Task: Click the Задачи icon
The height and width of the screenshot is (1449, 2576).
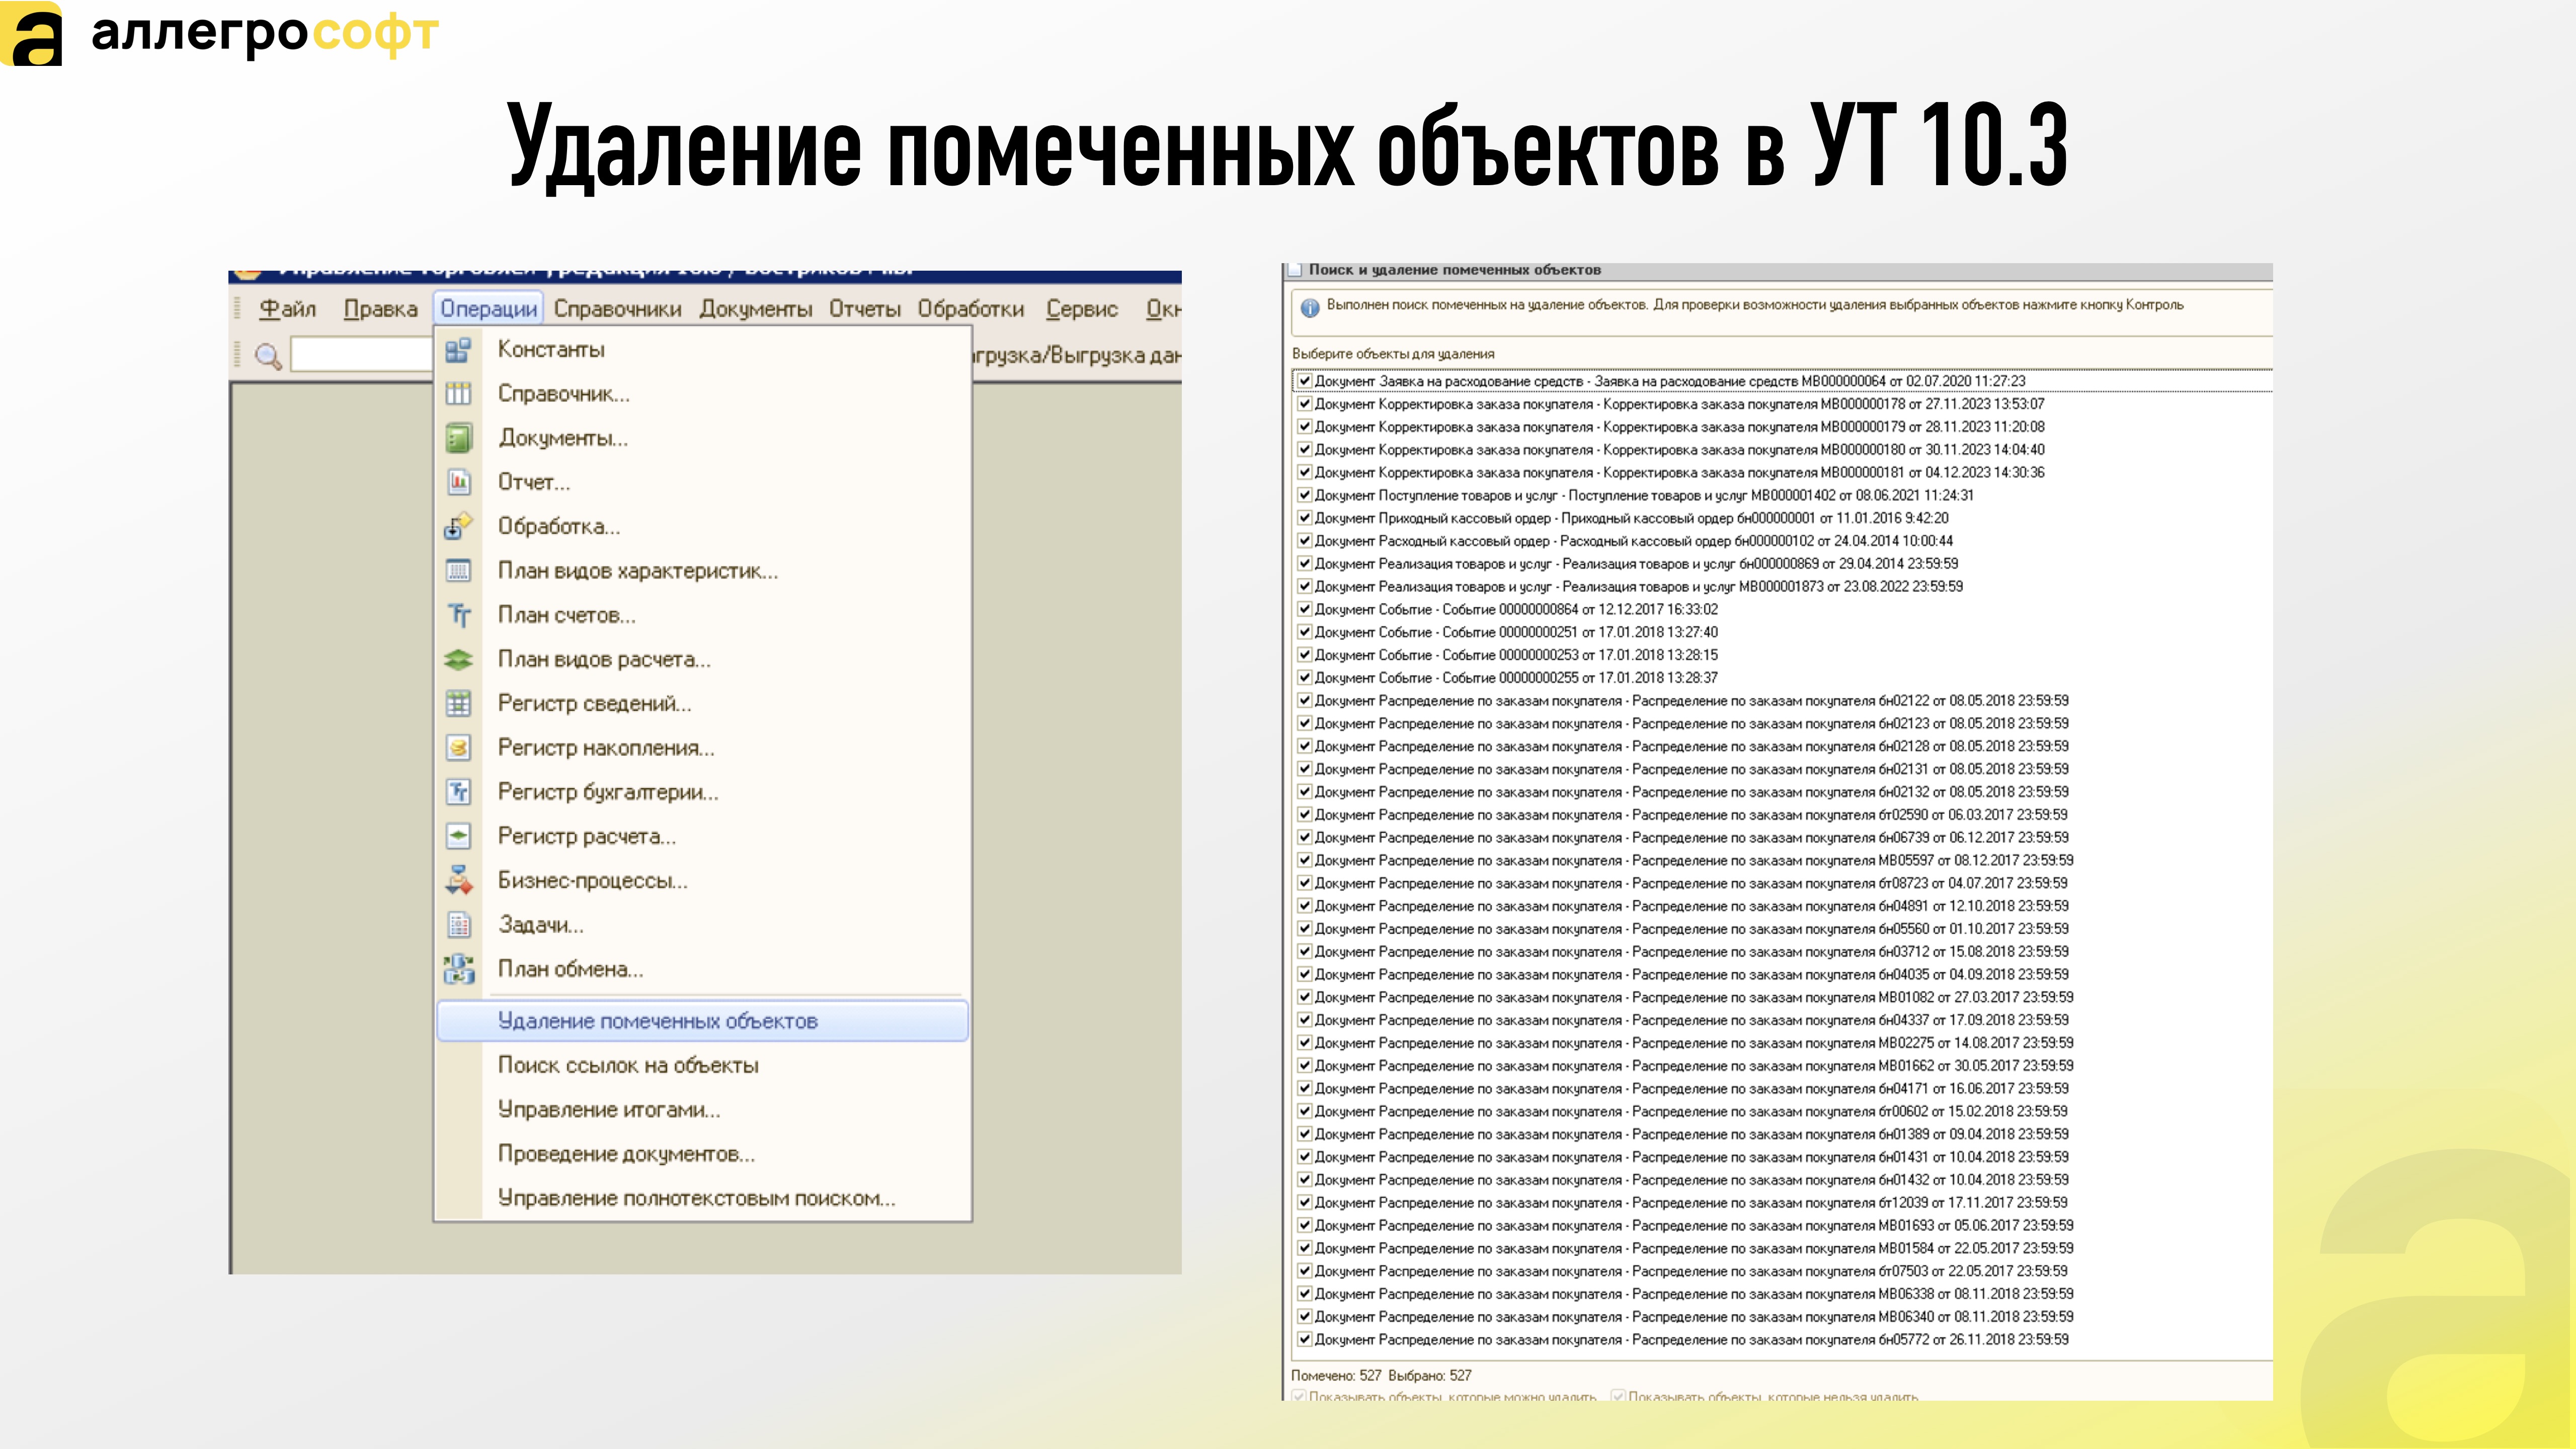Action: 458,925
